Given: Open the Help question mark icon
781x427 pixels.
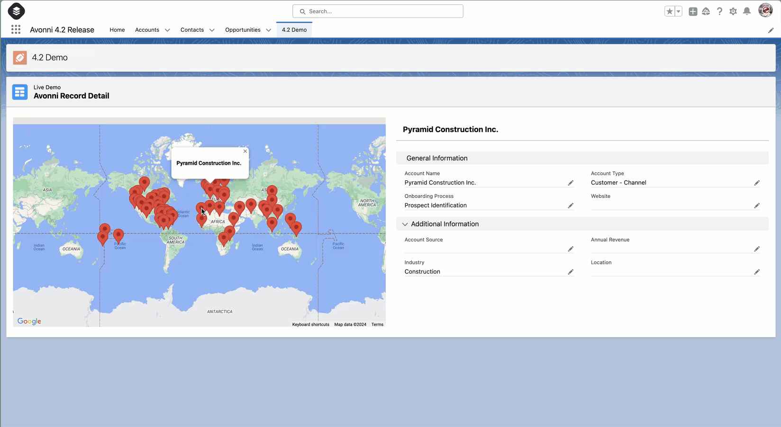Looking at the screenshot, I should point(719,11).
